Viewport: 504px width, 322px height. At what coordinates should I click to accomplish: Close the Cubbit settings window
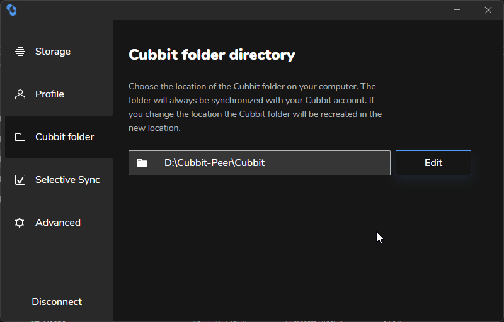tap(488, 10)
